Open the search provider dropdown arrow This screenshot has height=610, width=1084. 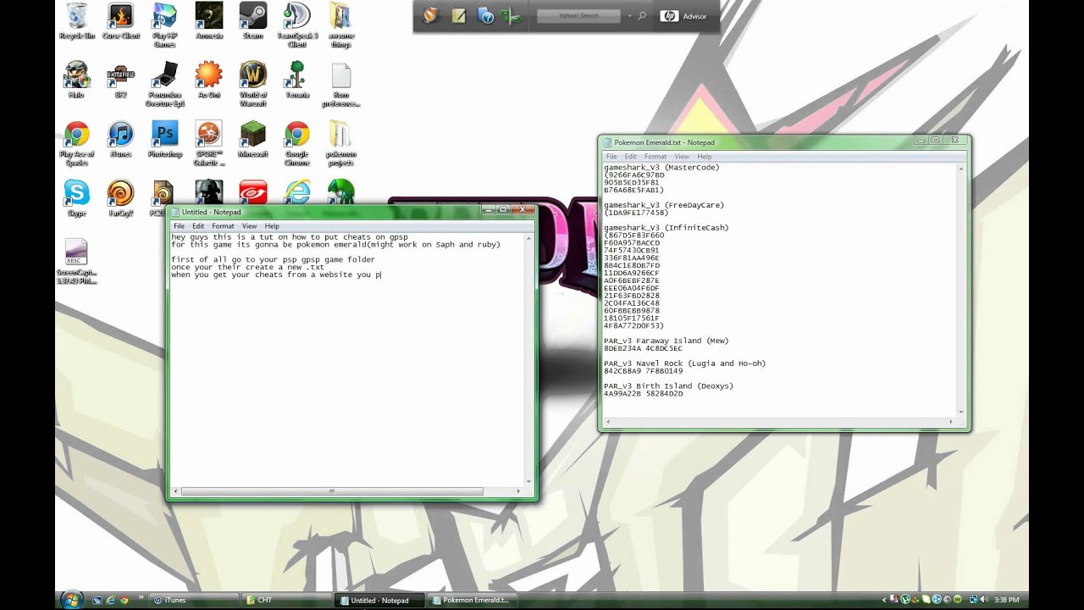click(629, 16)
